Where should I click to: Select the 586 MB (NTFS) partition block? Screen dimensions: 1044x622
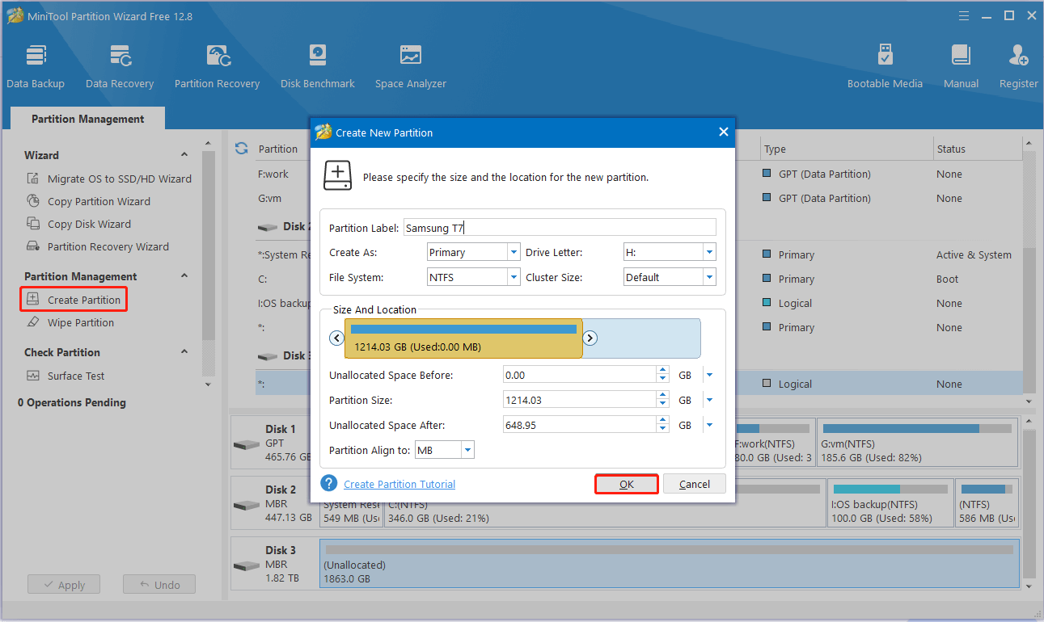(987, 504)
